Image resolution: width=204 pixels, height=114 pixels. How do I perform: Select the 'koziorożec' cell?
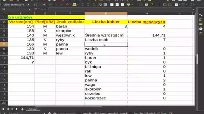click(x=106, y=98)
